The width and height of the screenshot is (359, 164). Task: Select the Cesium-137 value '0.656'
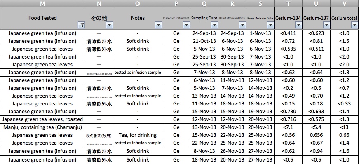[x=316, y=135]
